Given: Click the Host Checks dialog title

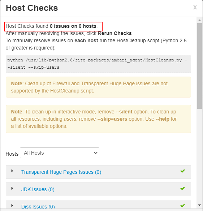Looking at the screenshot, I should click(x=32, y=8).
